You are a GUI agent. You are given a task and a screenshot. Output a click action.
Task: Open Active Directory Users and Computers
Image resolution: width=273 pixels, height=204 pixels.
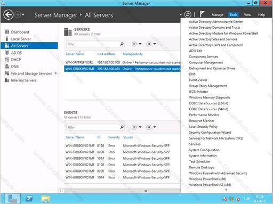click(x=215, y=45)
